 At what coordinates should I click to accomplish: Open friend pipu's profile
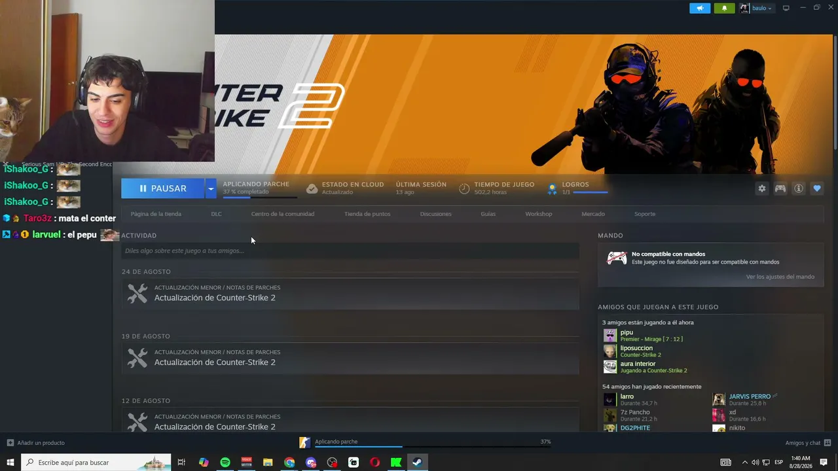[x=627, y=332]
